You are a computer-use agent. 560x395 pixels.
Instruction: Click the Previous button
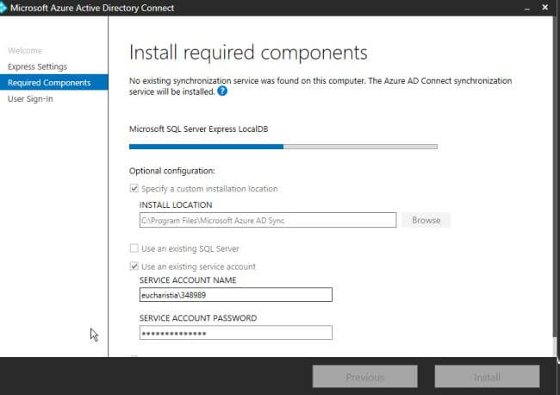point(365,377)
